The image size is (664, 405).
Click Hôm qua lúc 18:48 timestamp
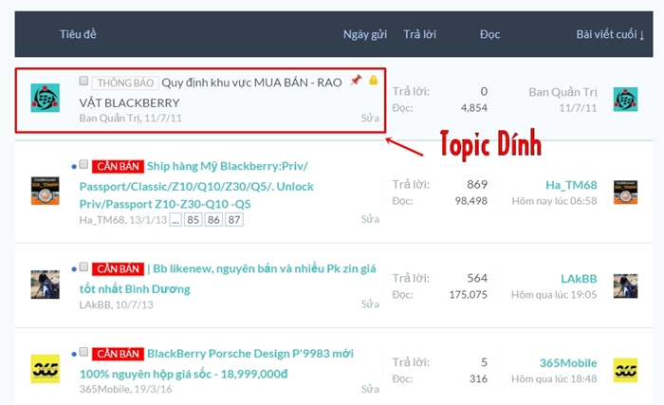coord(554,378)
